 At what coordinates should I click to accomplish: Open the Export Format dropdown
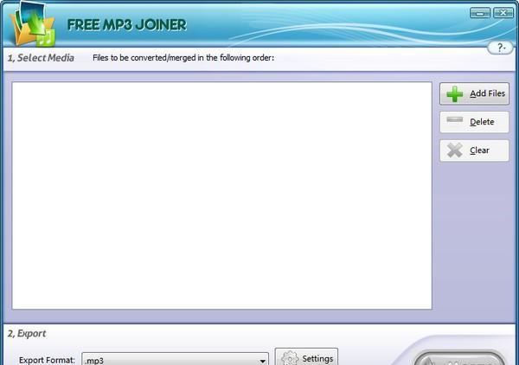point(175,359)
